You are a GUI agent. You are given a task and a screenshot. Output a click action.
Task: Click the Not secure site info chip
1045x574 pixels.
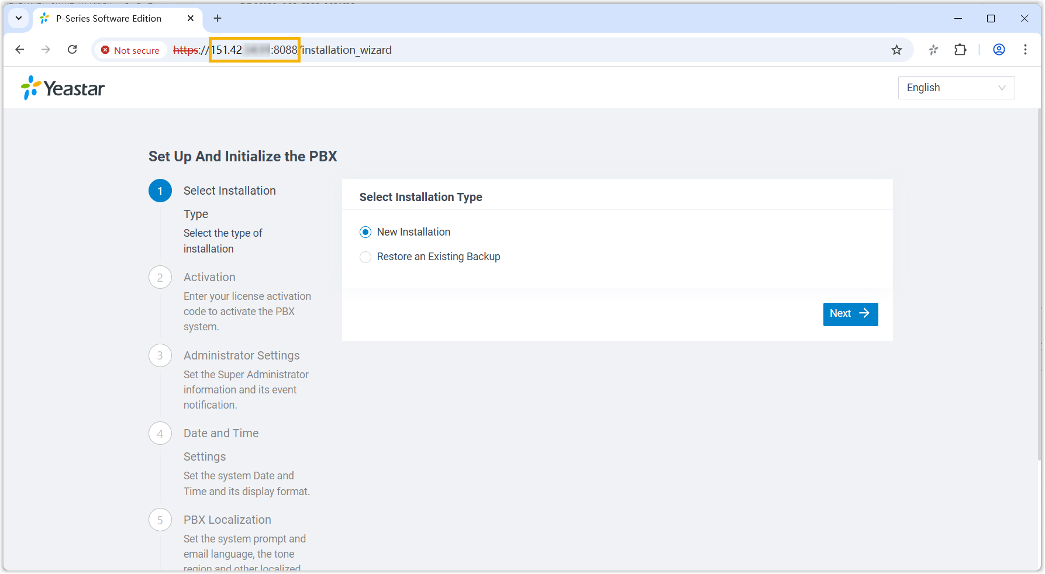pyautogui.click(x=130, y=50)
